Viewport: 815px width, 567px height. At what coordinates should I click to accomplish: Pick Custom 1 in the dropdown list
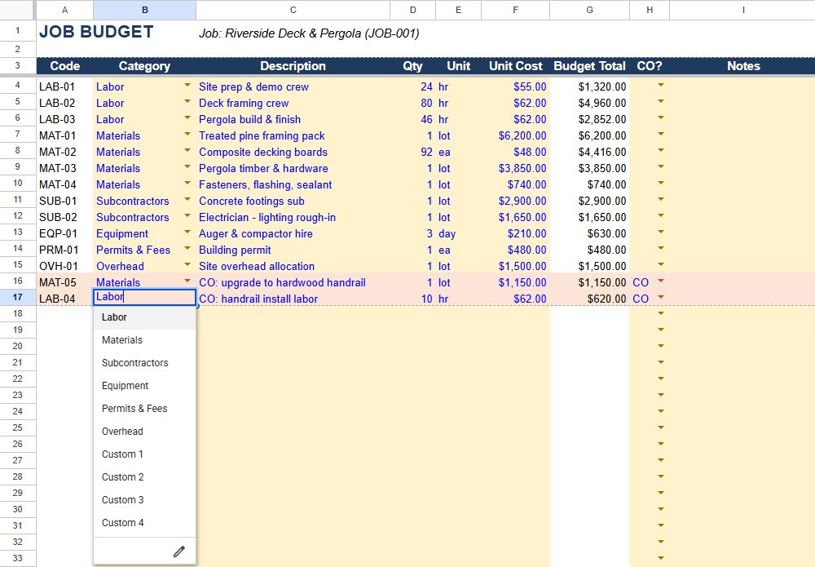point(144,454)
